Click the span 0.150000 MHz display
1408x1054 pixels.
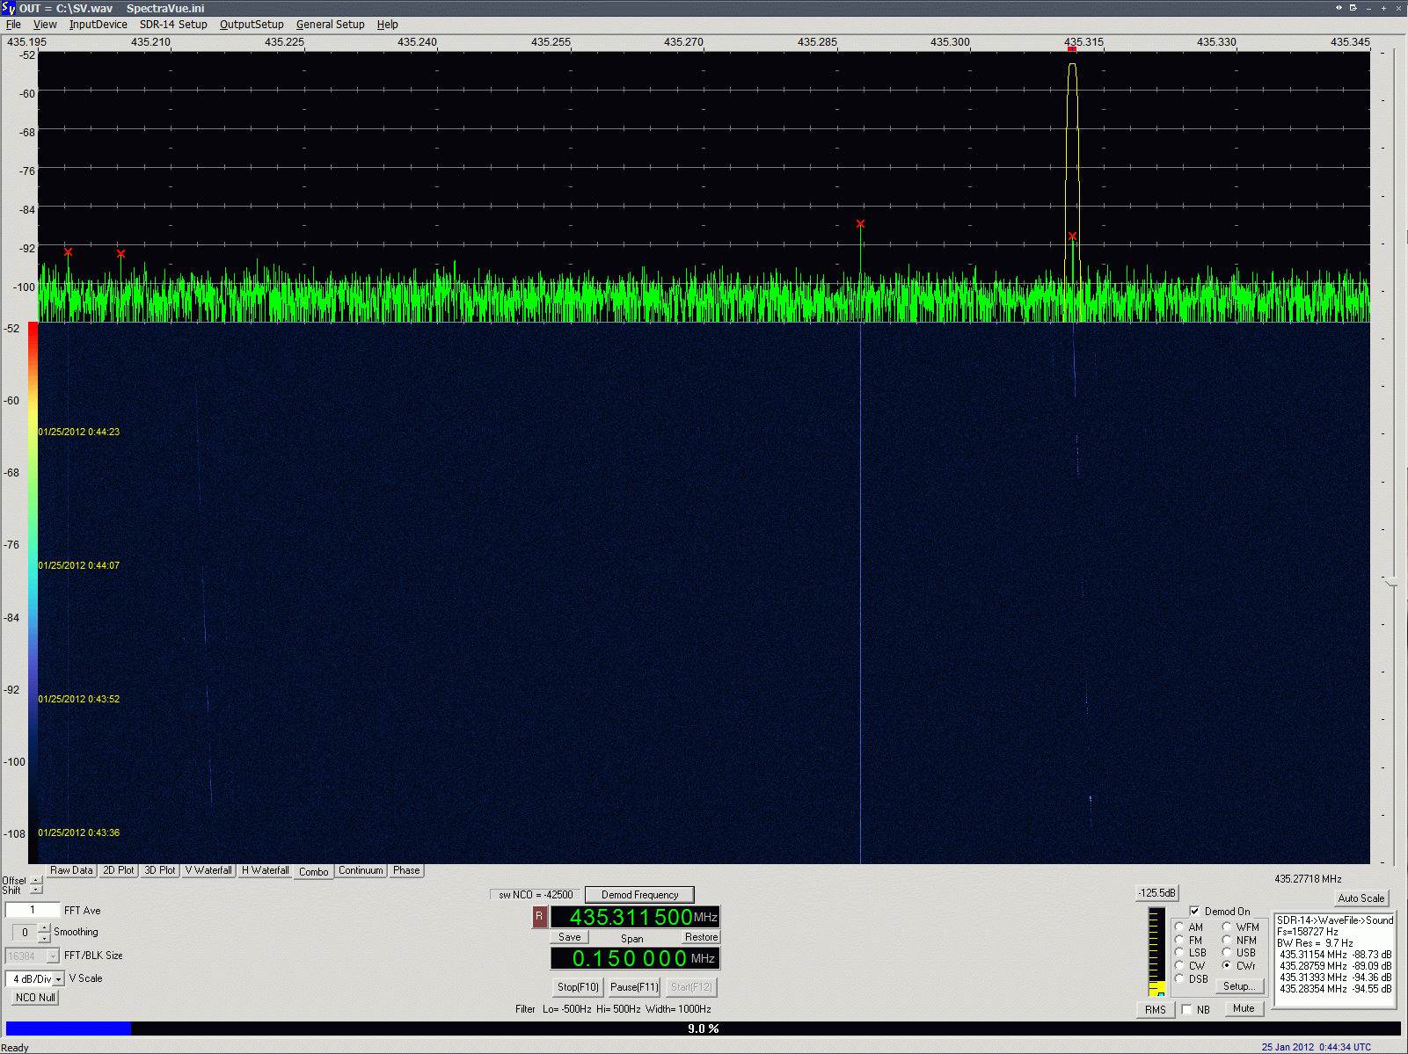[x=635, y=958]
